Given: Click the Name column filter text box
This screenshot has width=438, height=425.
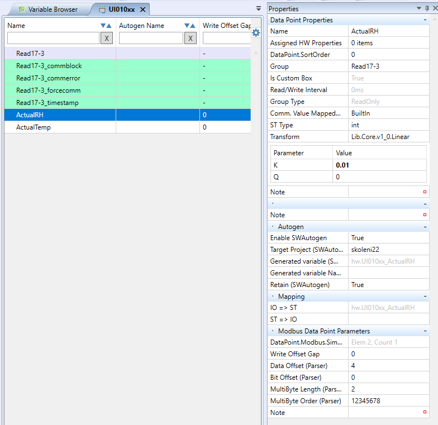Looking at the screenshot, I should point(53,38).
